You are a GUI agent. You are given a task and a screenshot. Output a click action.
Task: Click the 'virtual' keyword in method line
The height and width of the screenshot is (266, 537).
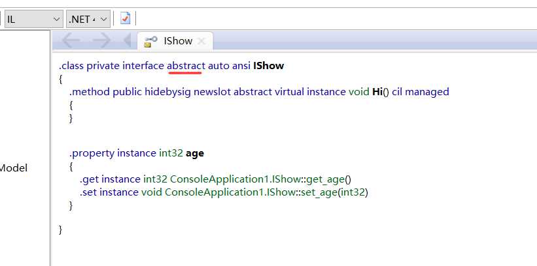[289, 92]
